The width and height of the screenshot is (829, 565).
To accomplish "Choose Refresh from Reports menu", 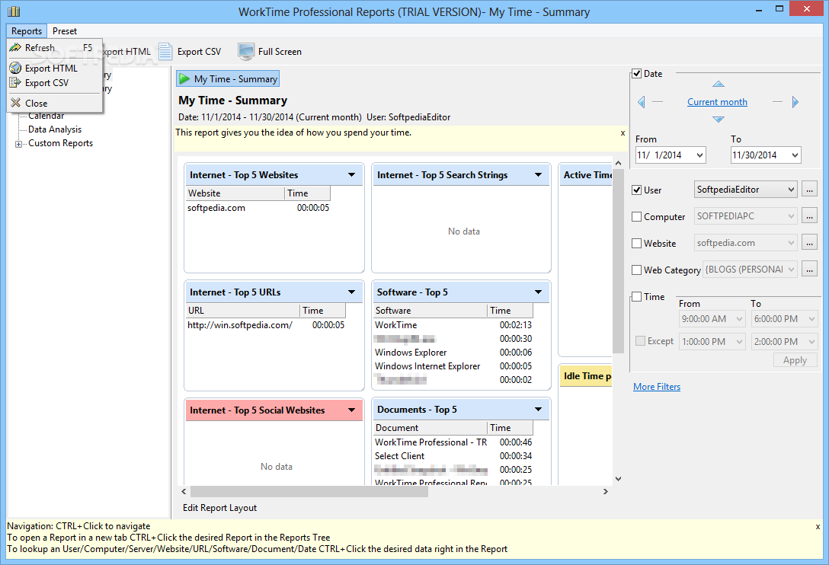I will pos(54,47).
